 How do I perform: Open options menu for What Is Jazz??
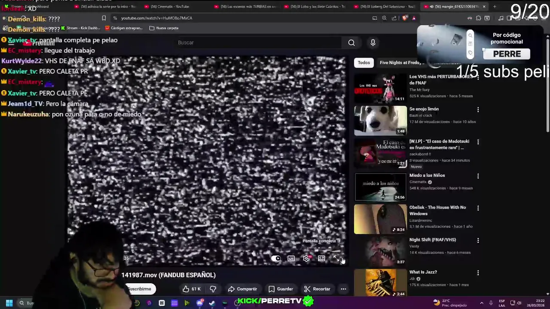pyautogui.click(x=478, y=273)
